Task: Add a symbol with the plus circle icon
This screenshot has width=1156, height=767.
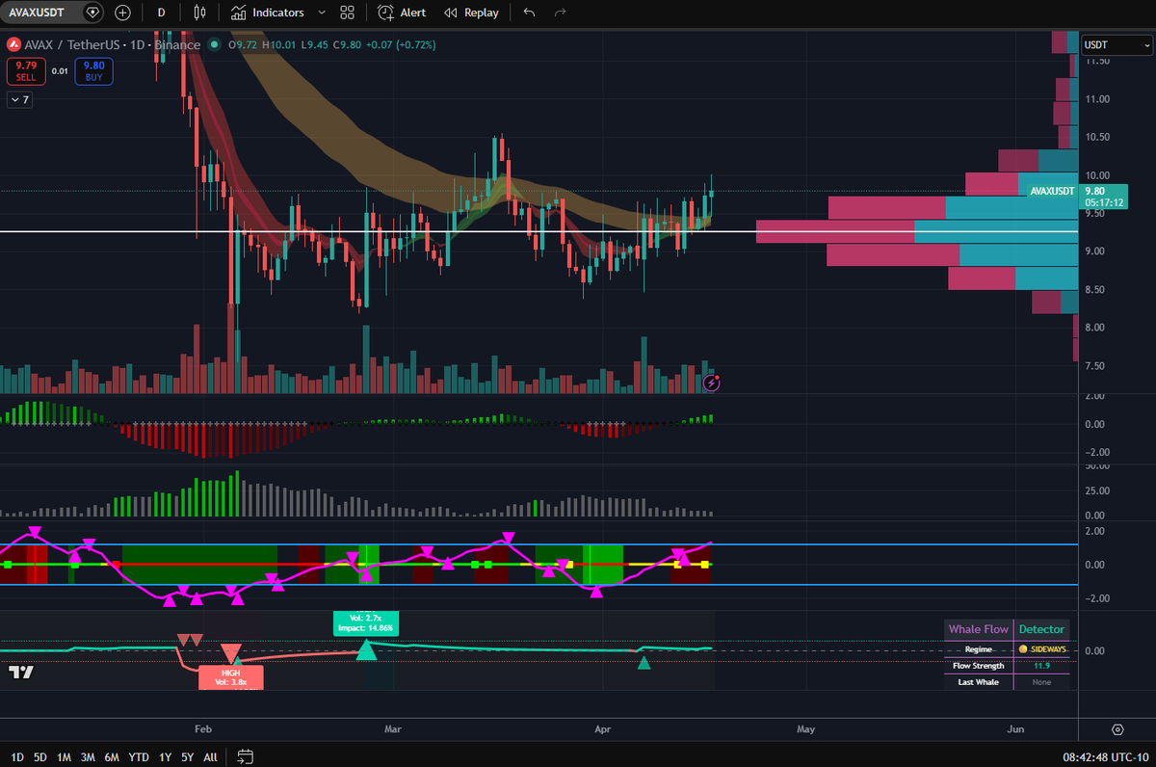Action: 122,13
